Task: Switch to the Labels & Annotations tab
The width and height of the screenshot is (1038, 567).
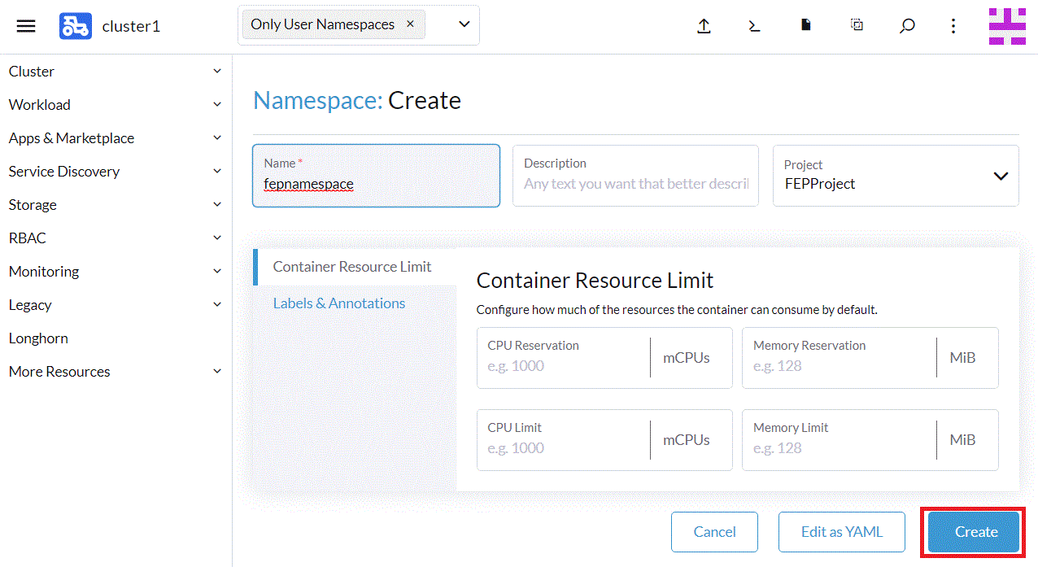Action: (x=339, y=303)
